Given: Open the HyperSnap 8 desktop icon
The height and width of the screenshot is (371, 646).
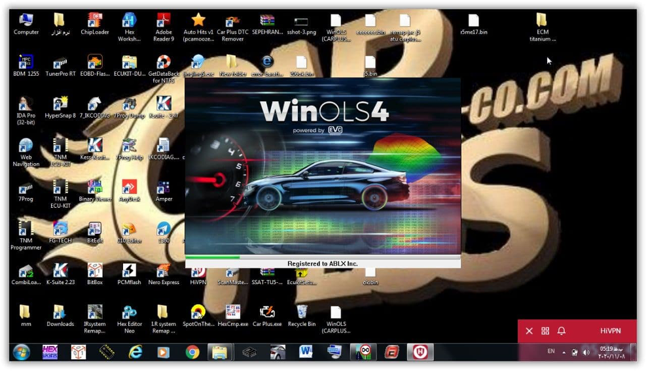Looking at the screenshot, I should click(61, 107).
